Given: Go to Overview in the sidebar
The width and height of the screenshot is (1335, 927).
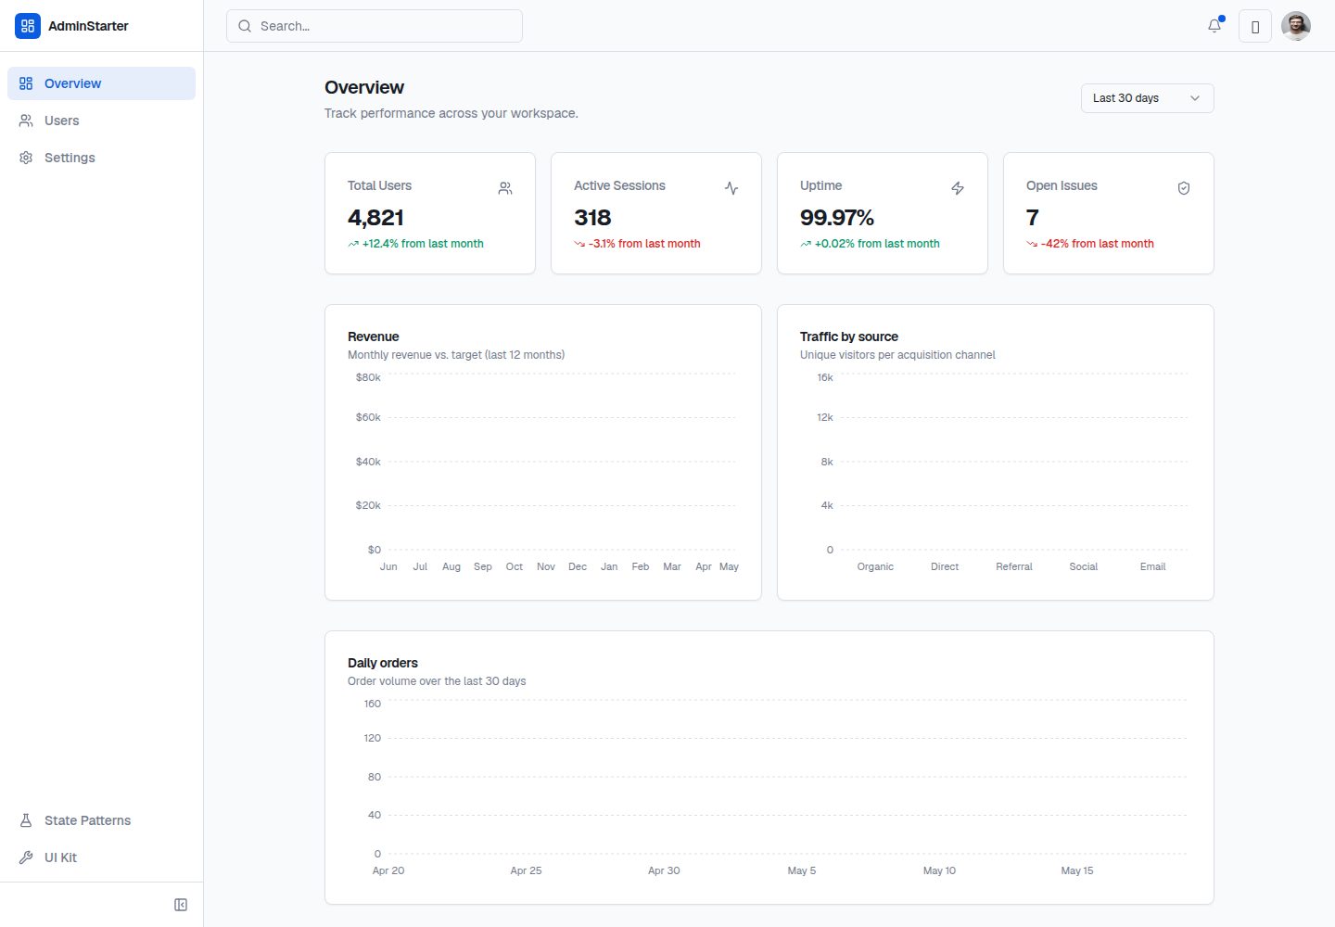Looking at the screenshot, I should (x=102, y=83).
